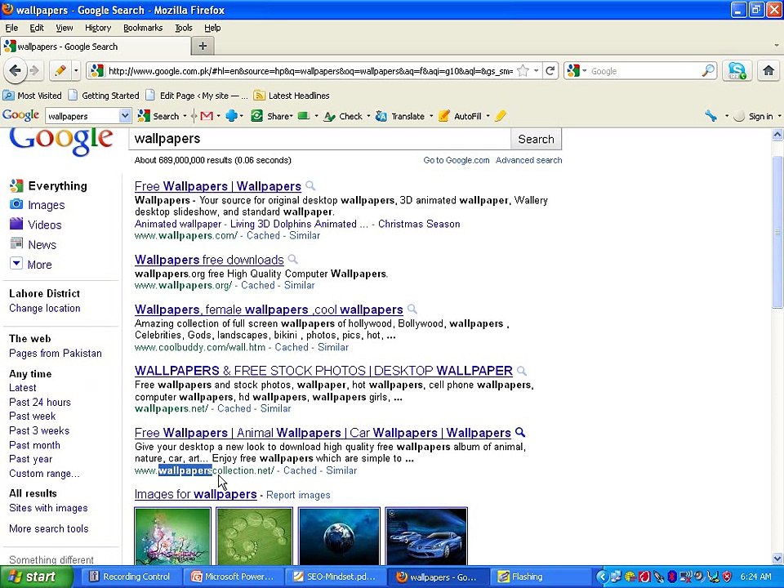Viewport: 784px width, 588px height.
Task: Open the Advanced search link
Action: [x=528, y=160]
